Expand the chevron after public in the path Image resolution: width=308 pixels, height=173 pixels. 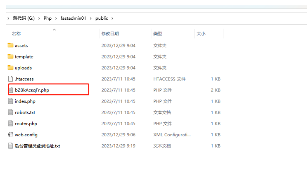click(x=112, y=19)
